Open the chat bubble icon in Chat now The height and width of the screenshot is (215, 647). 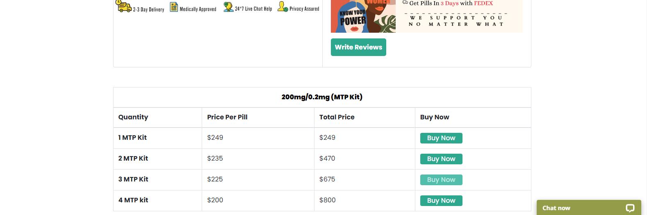point(630,208)
